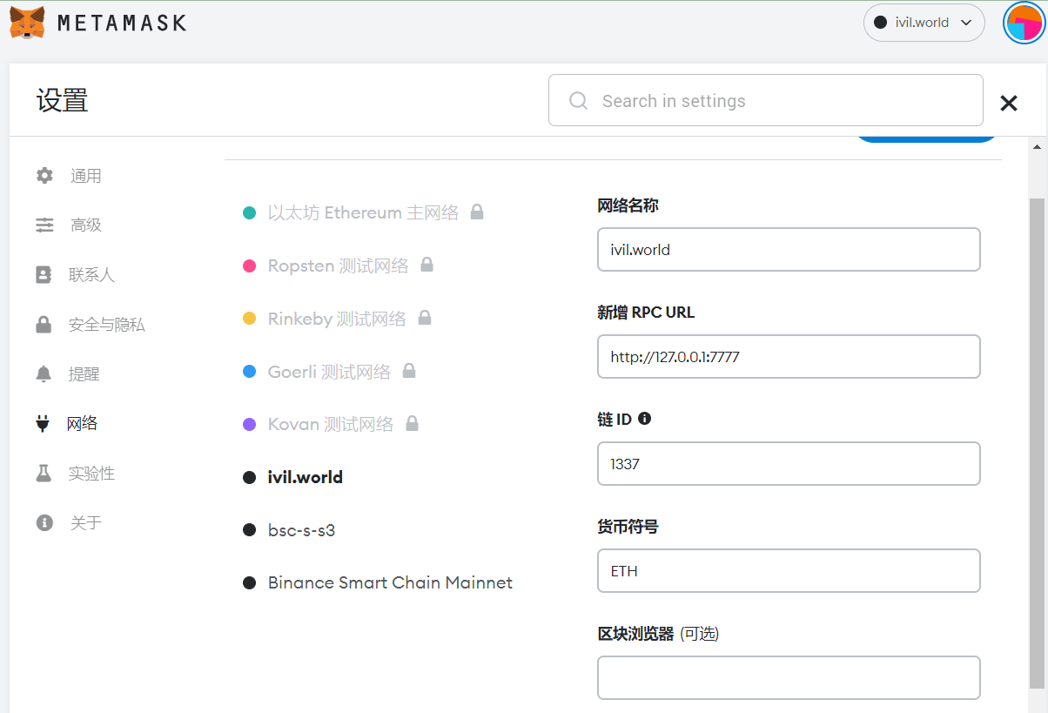
Task: Click the 设置 page title
Action: (x=63, y=100)
